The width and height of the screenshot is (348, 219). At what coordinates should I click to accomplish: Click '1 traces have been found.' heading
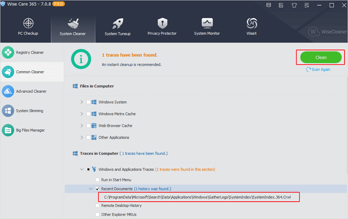click(130, 55)
